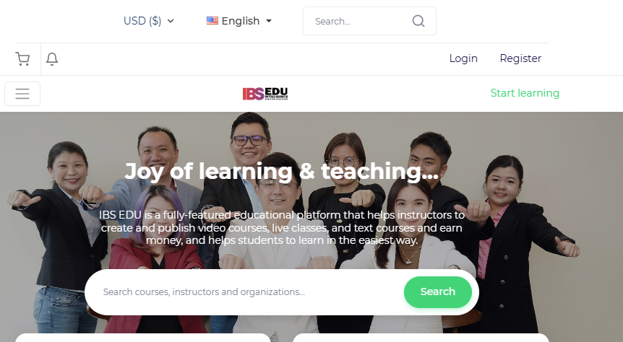The width and height of the screenshot is (623, 342).
Task: Click the magnifier icon in top search
Action: click(418, 21)
